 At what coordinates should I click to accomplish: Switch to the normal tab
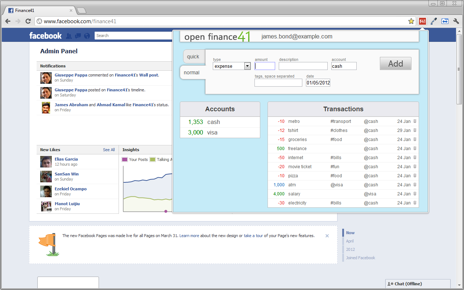191,72
